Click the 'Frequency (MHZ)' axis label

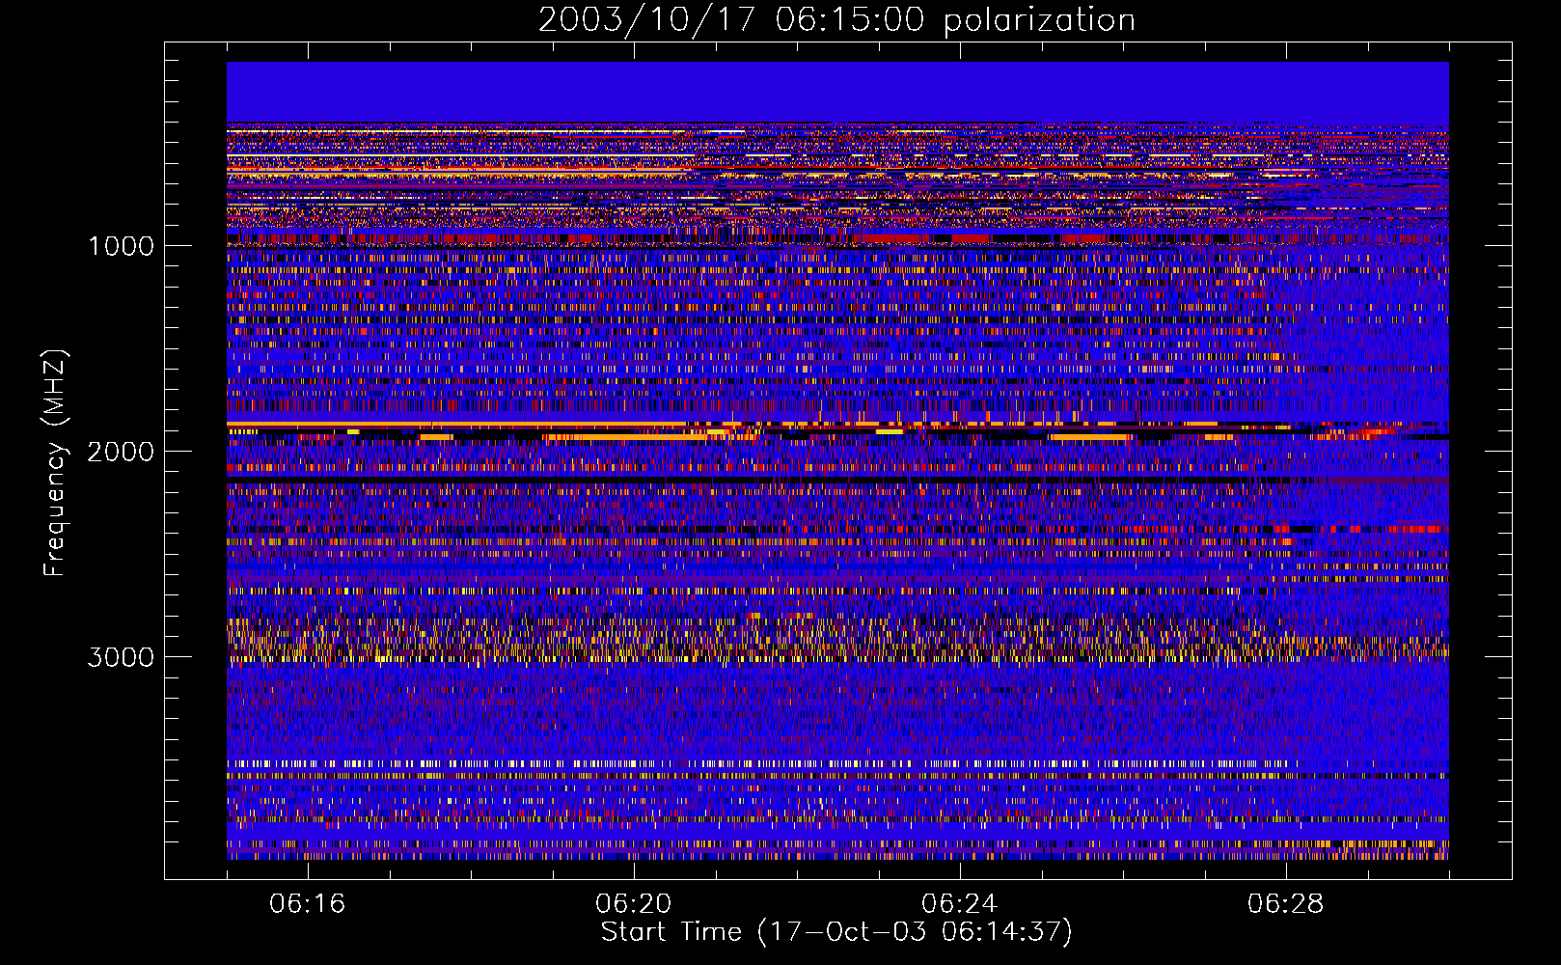pos(55,463)
